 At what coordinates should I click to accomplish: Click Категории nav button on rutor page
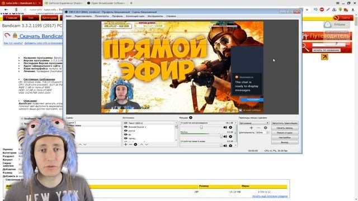coord(50,18)
